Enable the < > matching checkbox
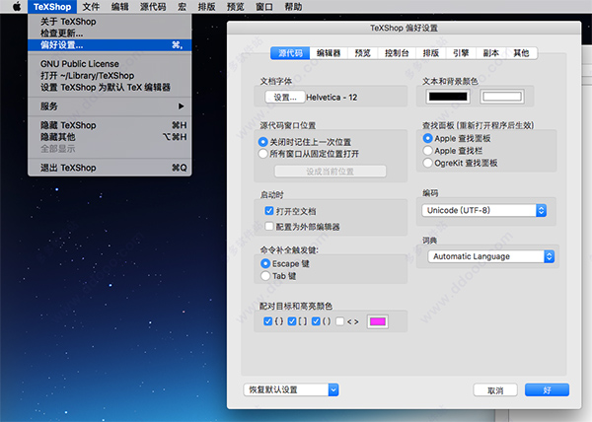The image size is (592, 422). pos(340,321)
